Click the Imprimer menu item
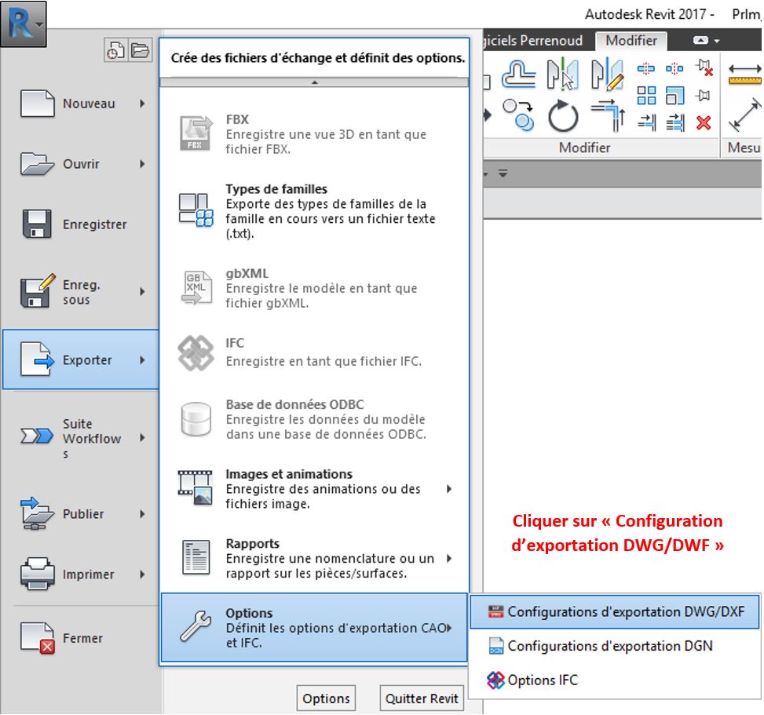 click(x=82, y=575)
